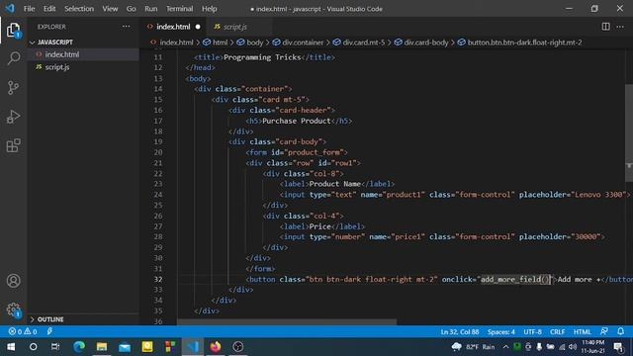This screenshot has width=633, height=356.
Task: Click Ln 32, Col 88 in status bar
Action: pos(460,332)
